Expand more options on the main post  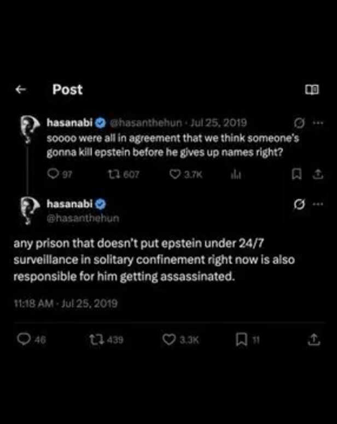[317, 205]
